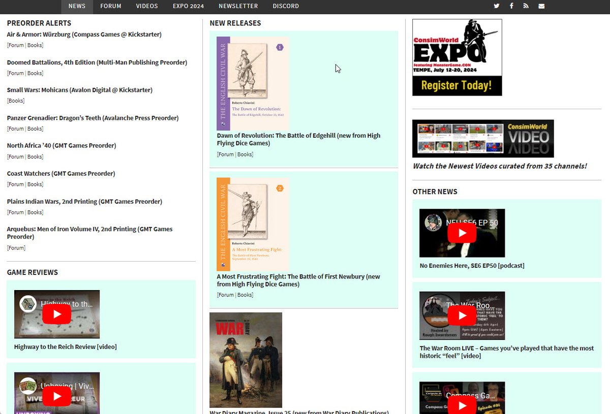Play the Highway to the Reich video
The height and width of the screenshot is (414, 610).
point(56,314)
